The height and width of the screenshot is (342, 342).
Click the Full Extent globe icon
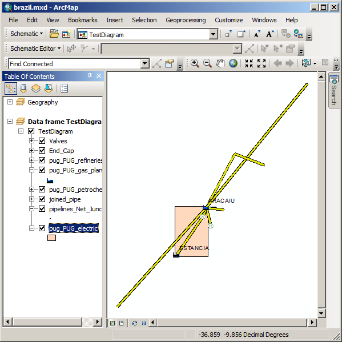pos(233,63)
